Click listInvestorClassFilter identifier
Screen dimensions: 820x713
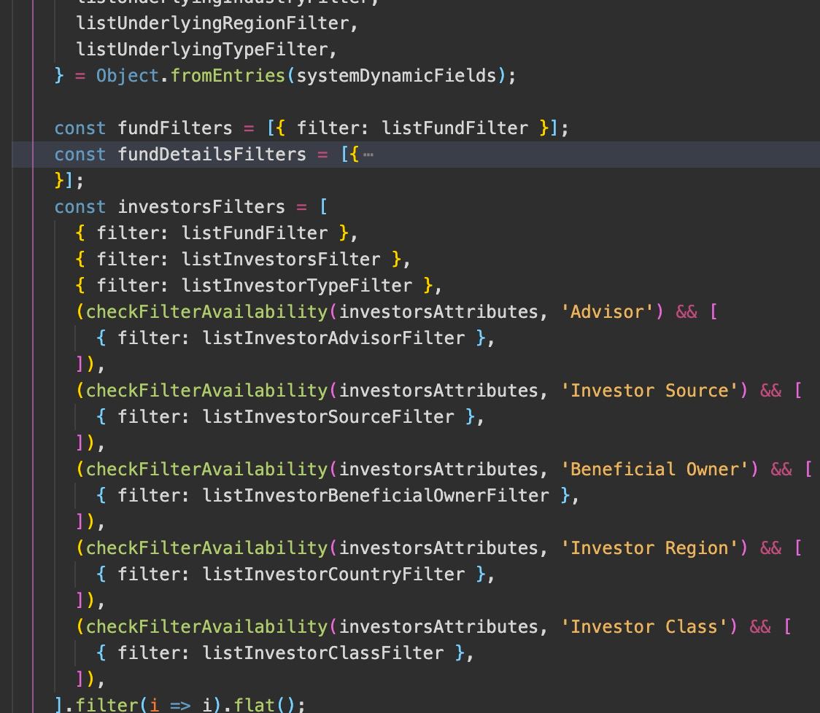pos(322,653)
